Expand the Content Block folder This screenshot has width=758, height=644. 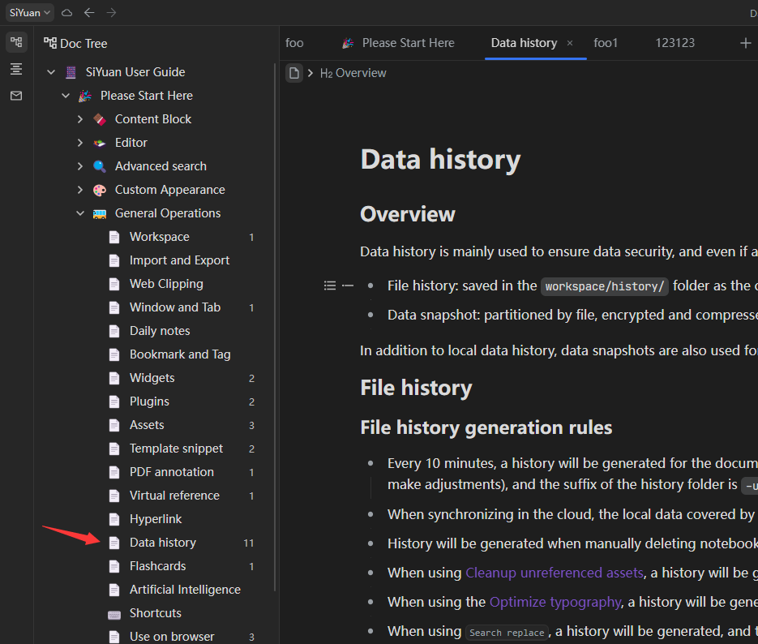click(80, 119)
